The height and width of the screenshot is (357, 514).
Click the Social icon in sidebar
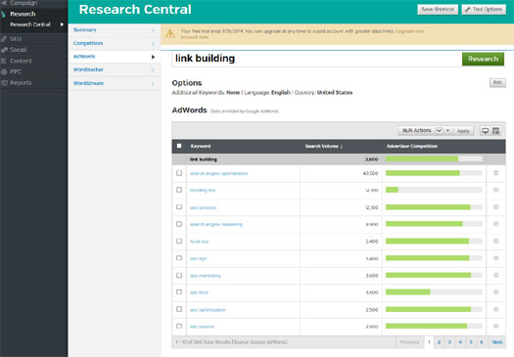4,50
